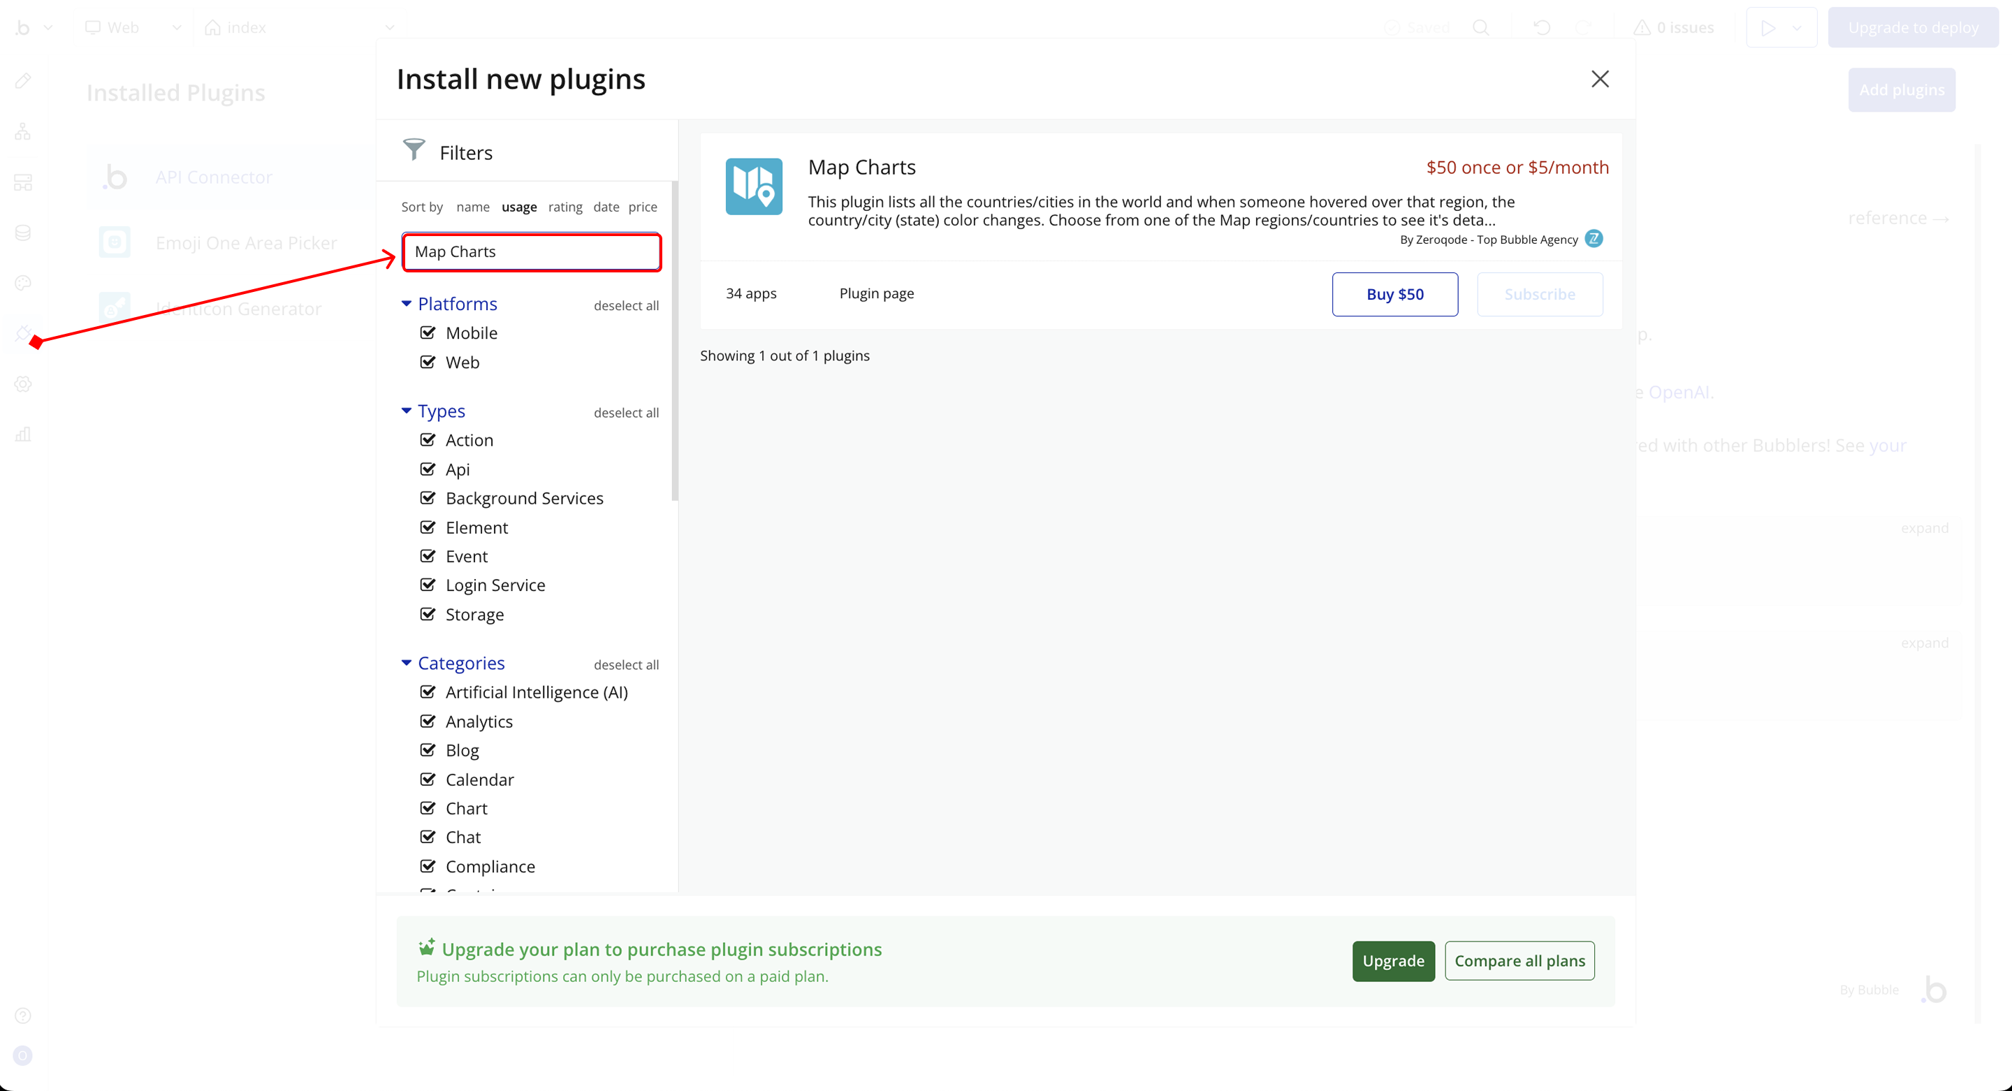Click the Map Charts search field

point(531,251)
